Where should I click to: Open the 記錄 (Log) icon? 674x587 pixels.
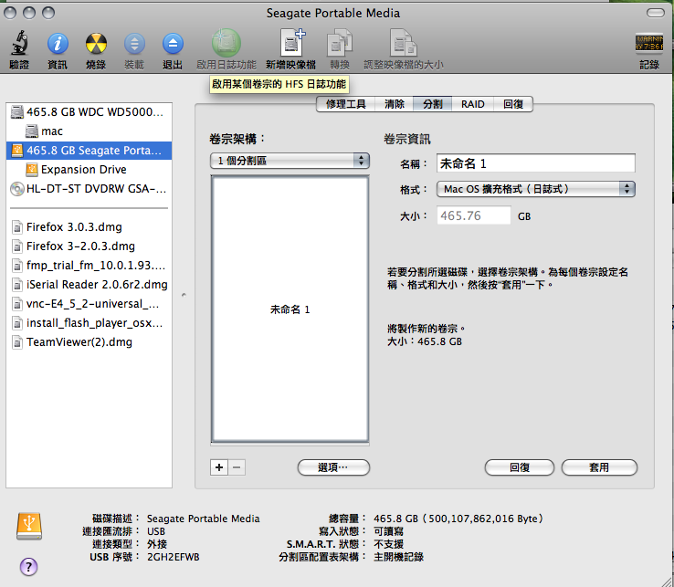649,43
